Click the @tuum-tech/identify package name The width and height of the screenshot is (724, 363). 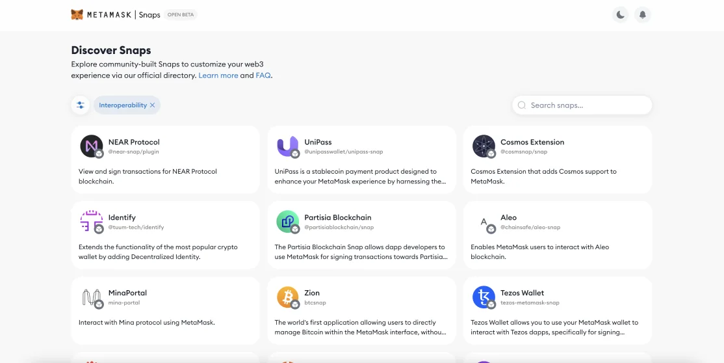click(136, 228)
